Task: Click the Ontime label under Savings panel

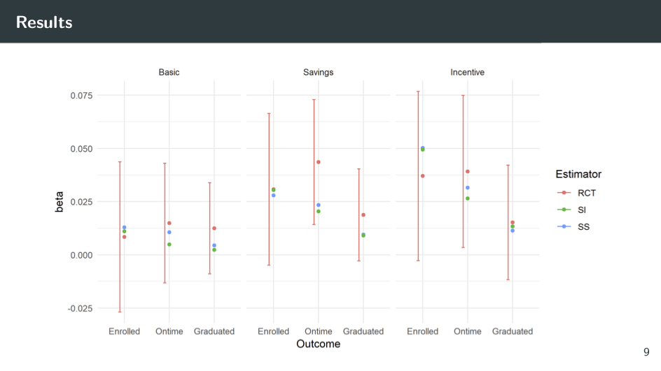Action: coord(319,331)
